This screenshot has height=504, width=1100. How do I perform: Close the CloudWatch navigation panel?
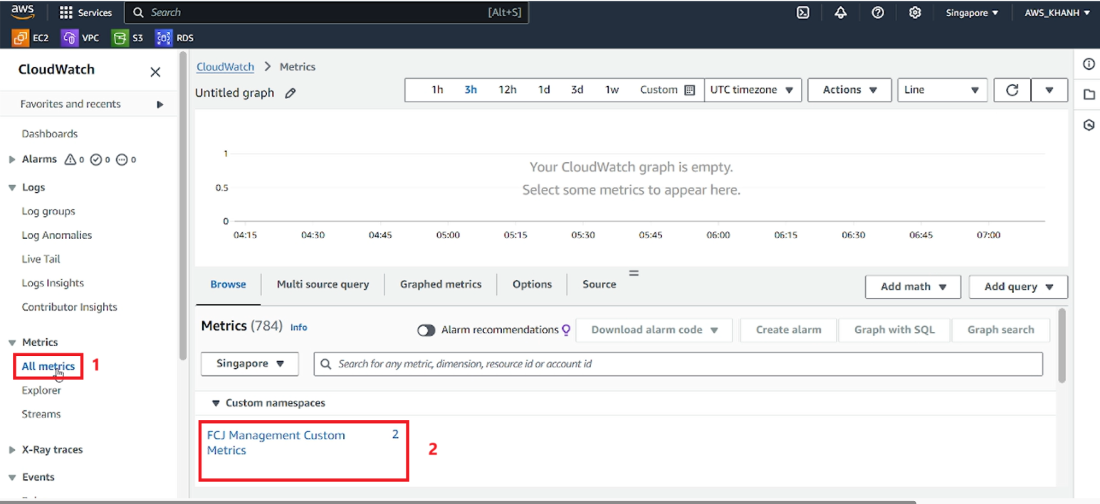(x=155, y=72)
